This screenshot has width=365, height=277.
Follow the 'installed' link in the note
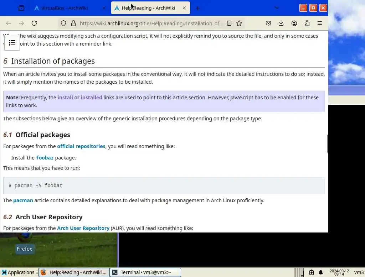[91, 98]
